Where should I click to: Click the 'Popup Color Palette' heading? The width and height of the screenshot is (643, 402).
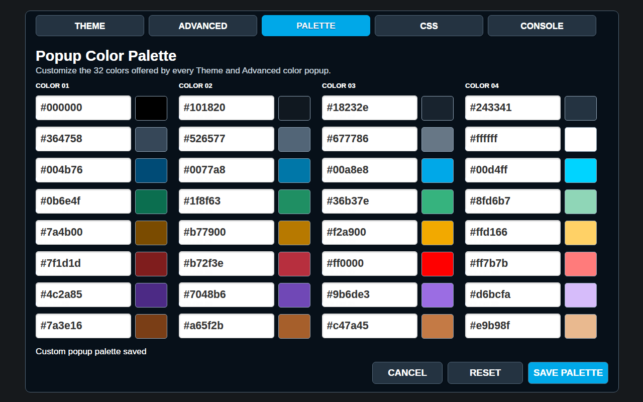coord(106,56)
